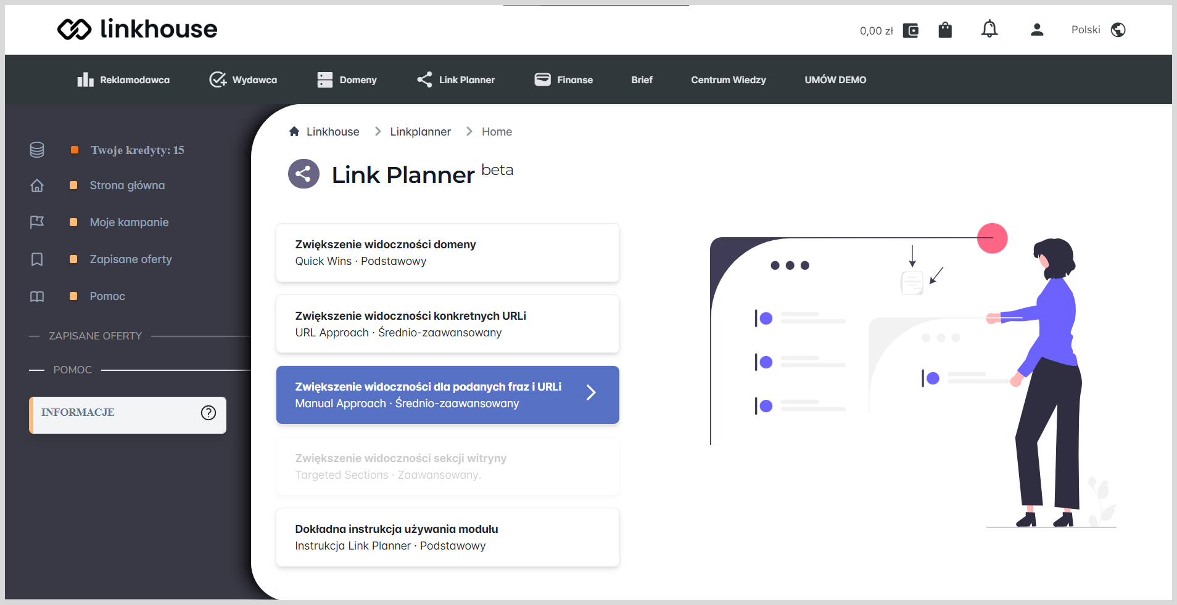Select Zwiększenie widoczności konkretnych URLi card

pos(448,324)
